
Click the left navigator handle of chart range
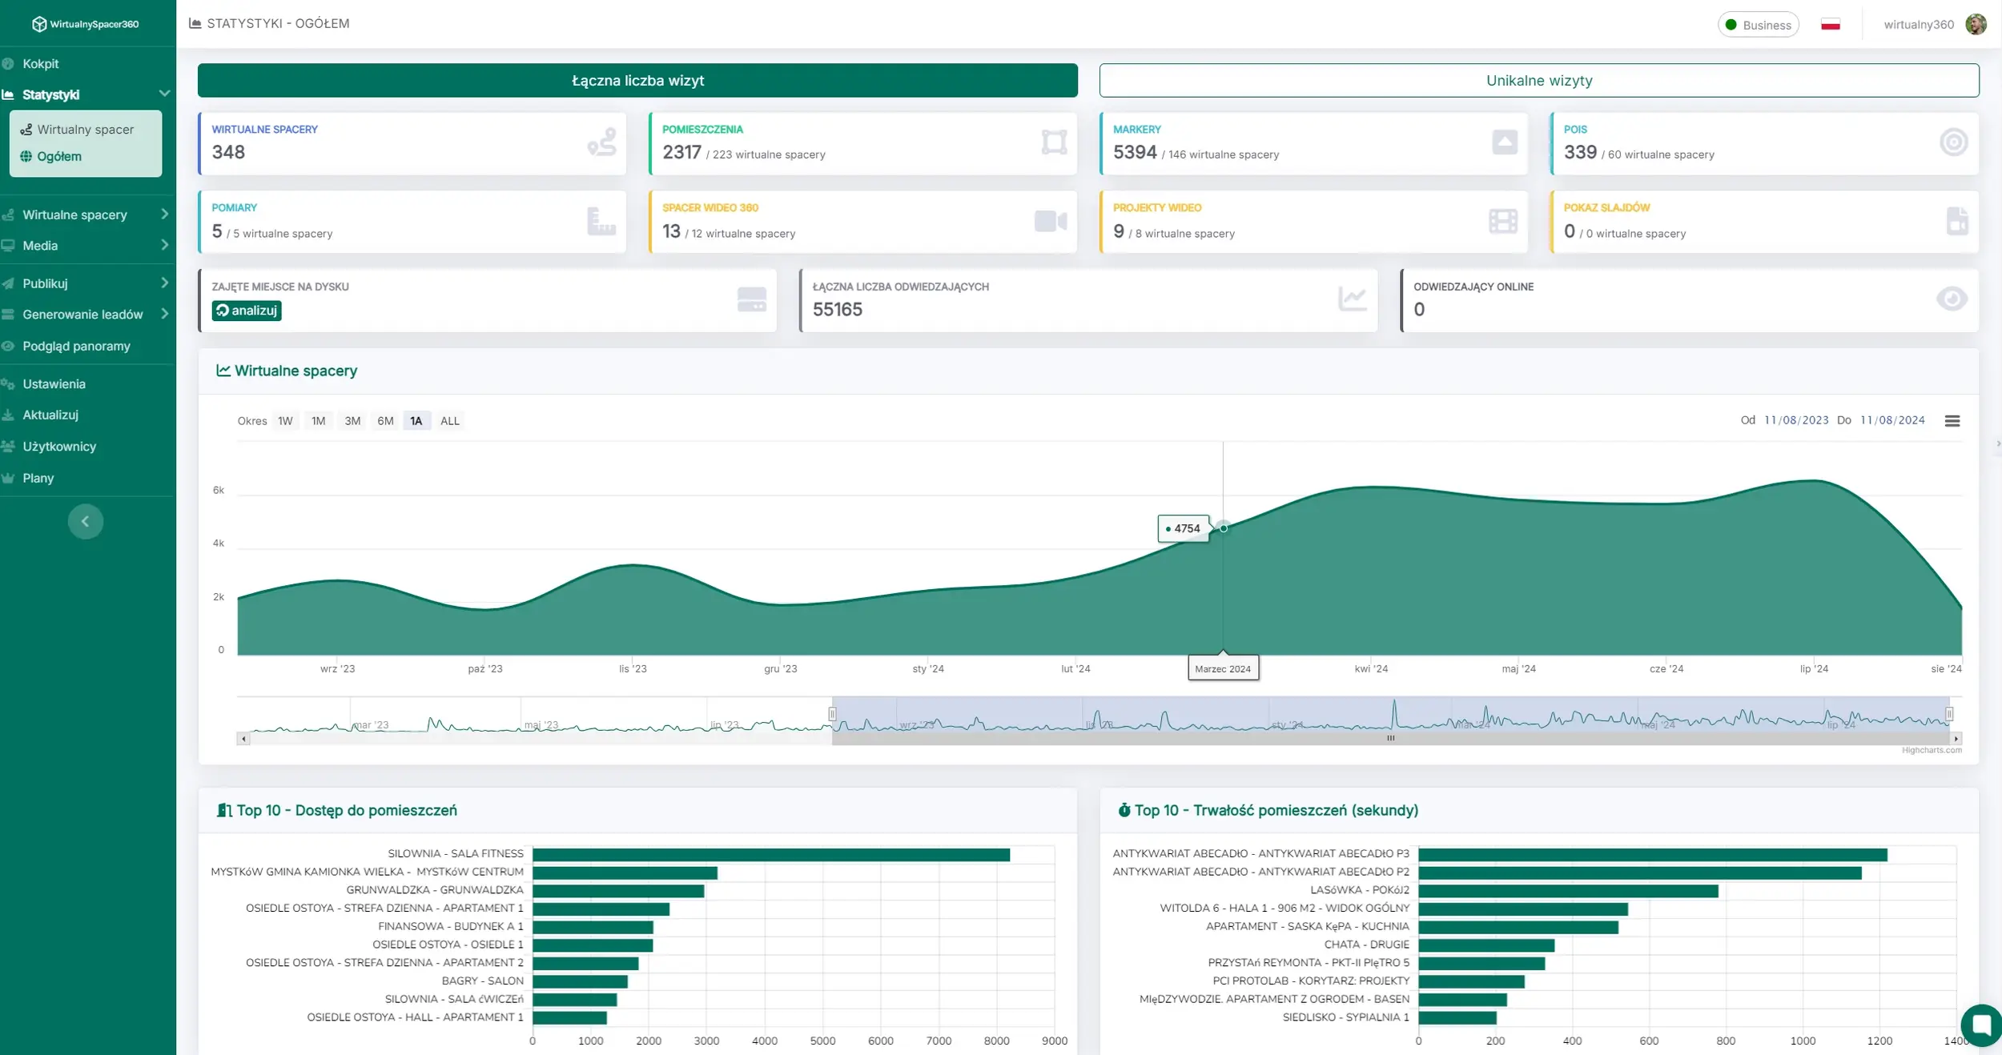[832, 714]
